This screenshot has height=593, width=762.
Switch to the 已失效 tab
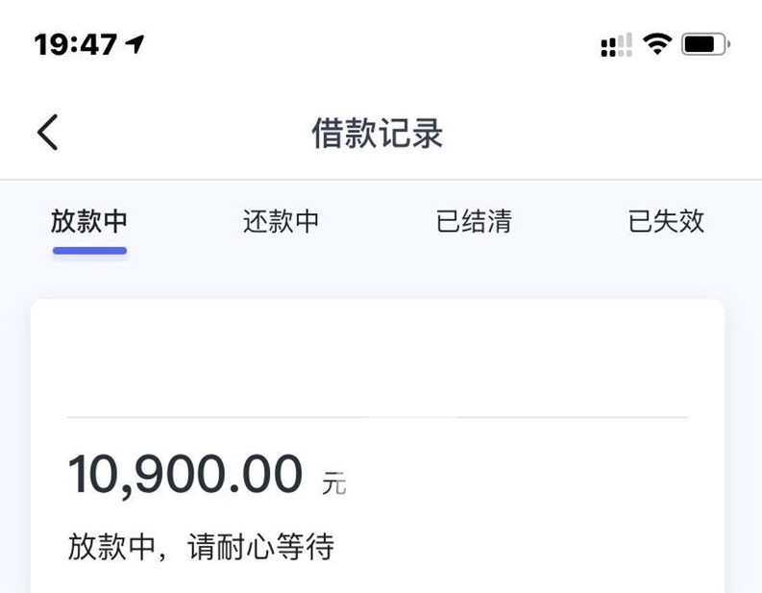pyautogui.click(x=666, y=221)
